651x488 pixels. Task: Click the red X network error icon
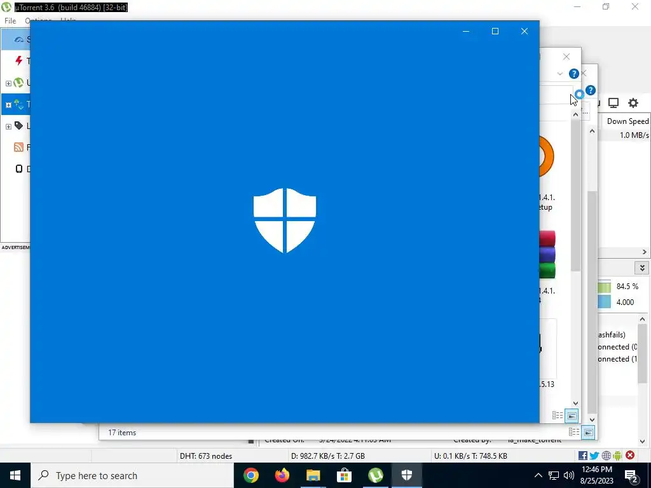click(x=630, y=455)
